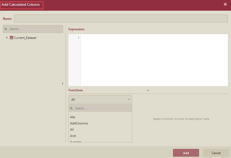231x158 pixels.
Task: Click the table icon beside Current_Dataset
Action: coord(11,38)
